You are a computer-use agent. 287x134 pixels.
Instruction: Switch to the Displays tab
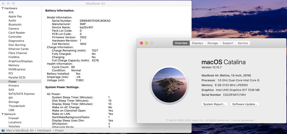click(197, 43)
